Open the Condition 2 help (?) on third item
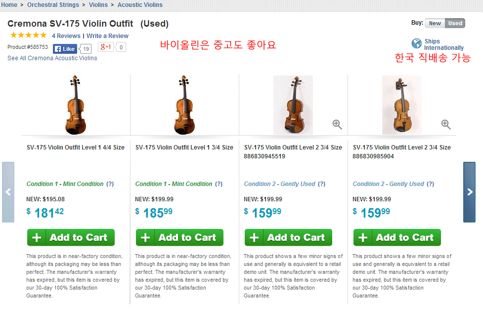The image size is (483, 333). coord(322,184)
